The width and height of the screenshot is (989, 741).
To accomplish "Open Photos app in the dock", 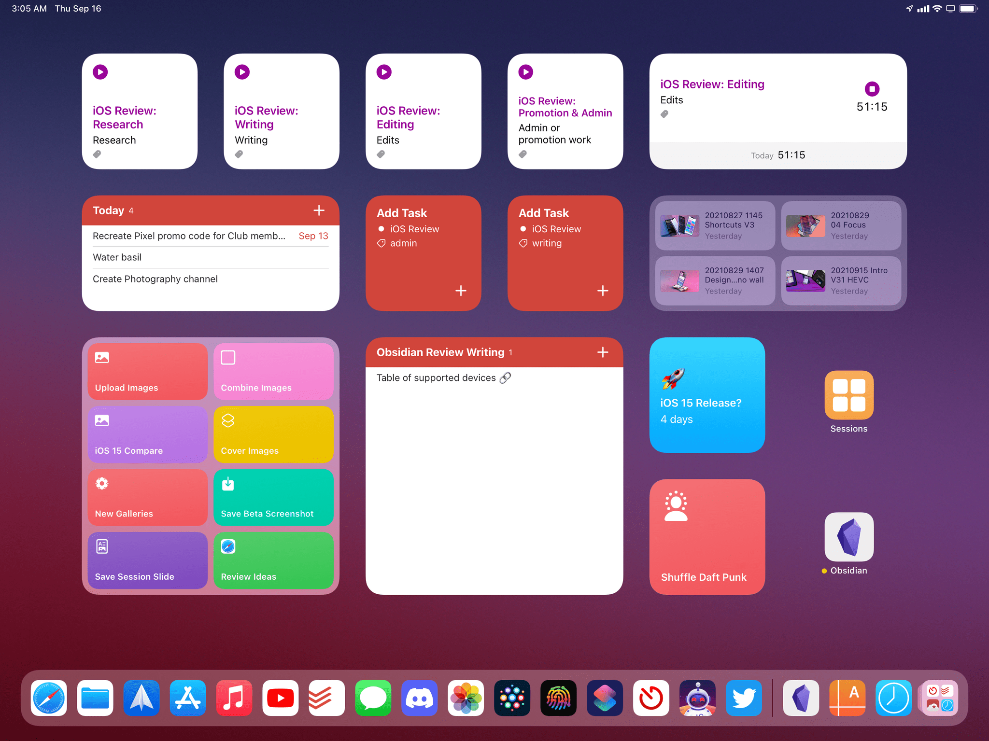I will (466, 698).
